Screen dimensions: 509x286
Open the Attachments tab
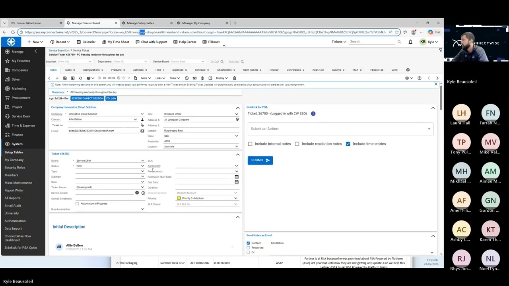(x=226, y=70)
